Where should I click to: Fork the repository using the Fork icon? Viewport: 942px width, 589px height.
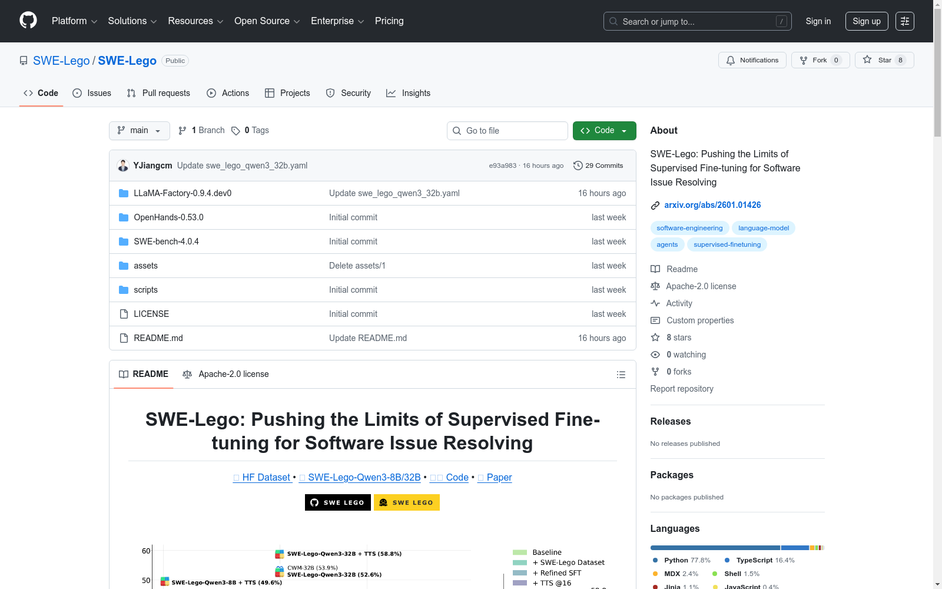[804, 60]
